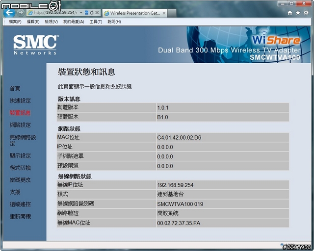Click wireless MAC value 00.02.72.37.35.FA
314x251 pixels.
pyautogui.click(x=179, y=223)
